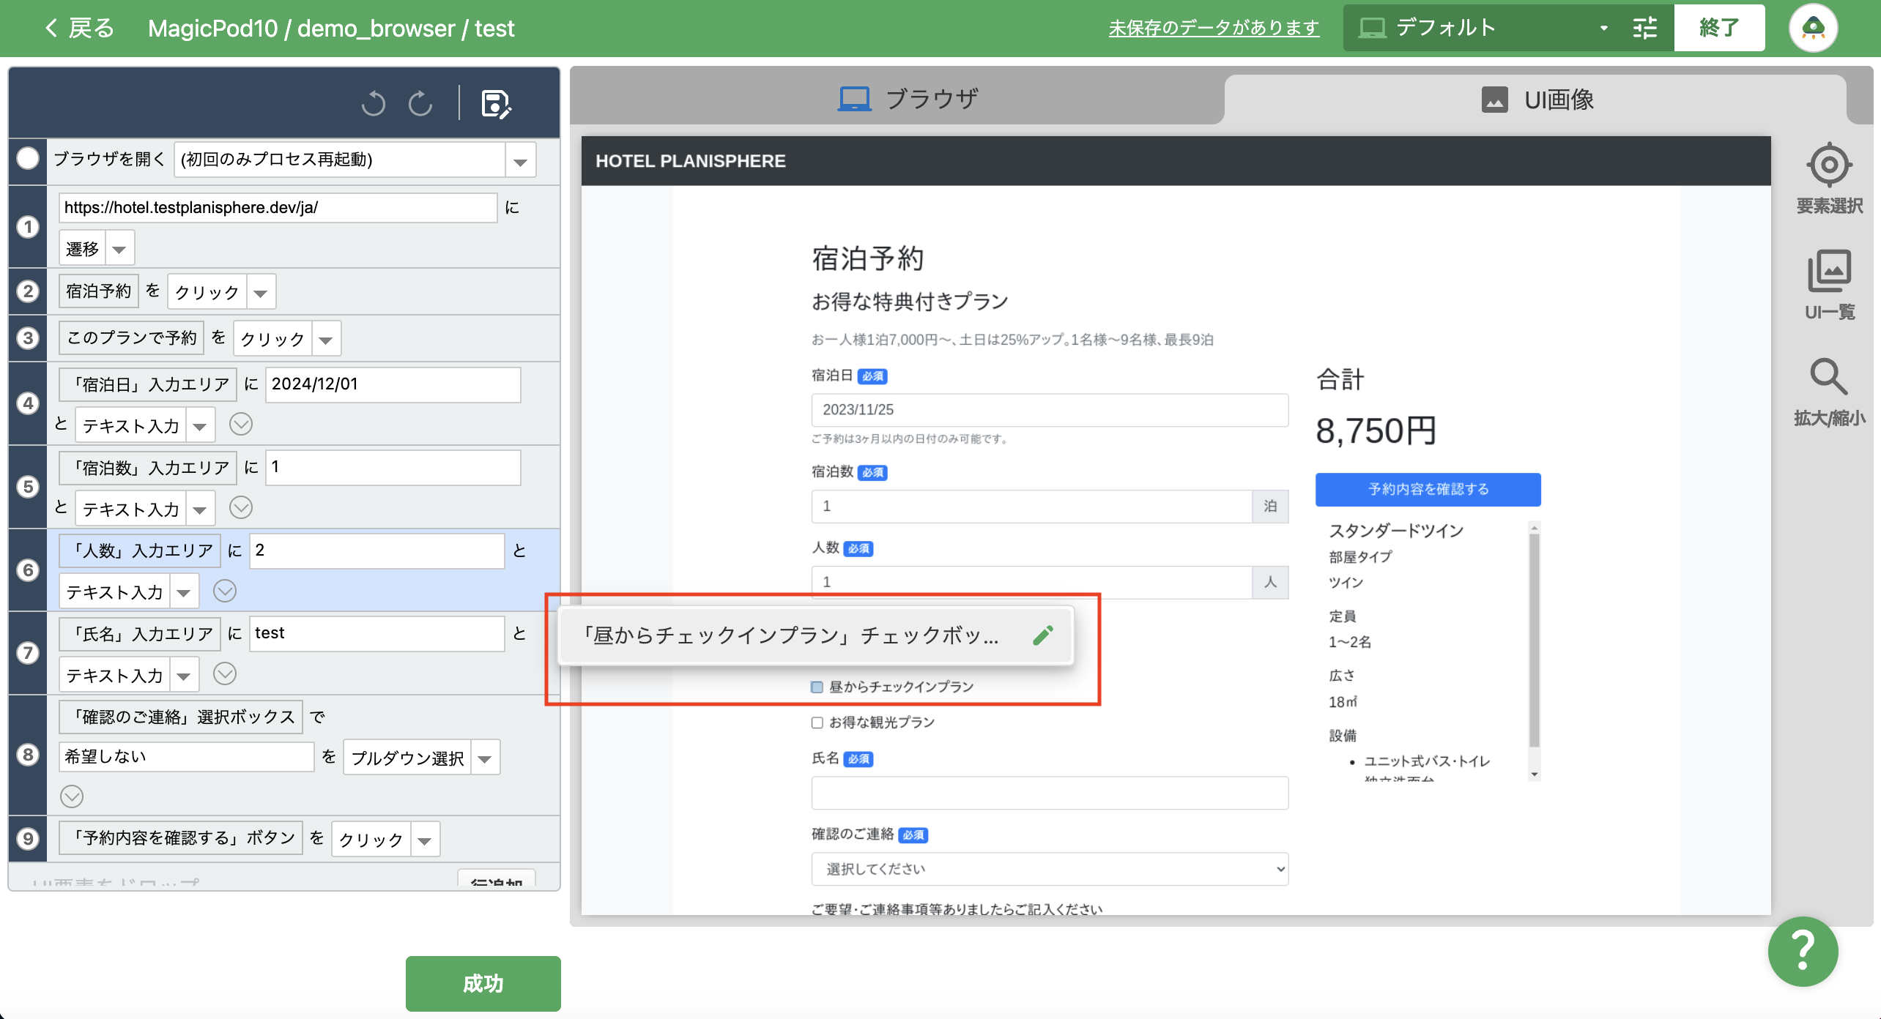
Task: Click the 「確認のご連絡」選択ボックス element in step 8
Action: pyautogui.click(x=180, y=717)
